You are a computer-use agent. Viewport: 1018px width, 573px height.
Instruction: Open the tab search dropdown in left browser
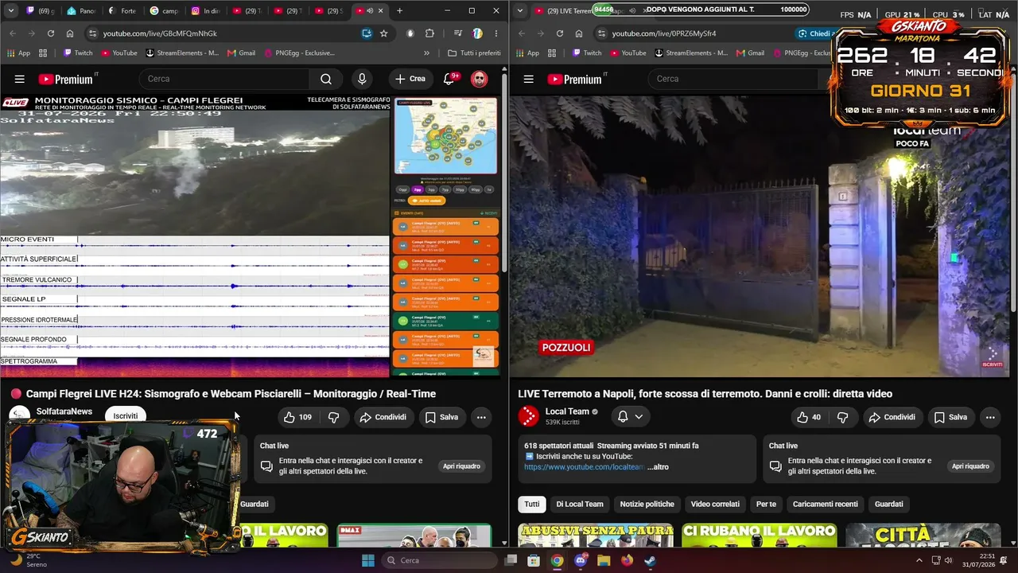pyautogui.click(x=11, y=11)
